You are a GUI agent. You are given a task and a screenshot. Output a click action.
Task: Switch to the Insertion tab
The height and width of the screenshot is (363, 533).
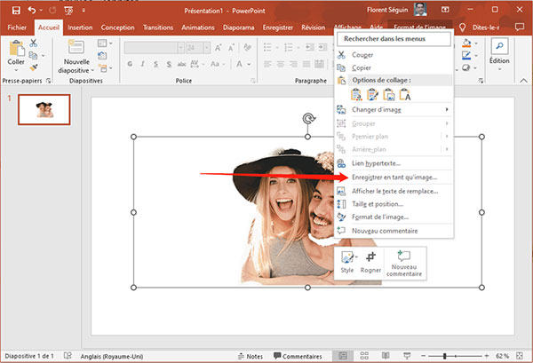coord(80,28)
